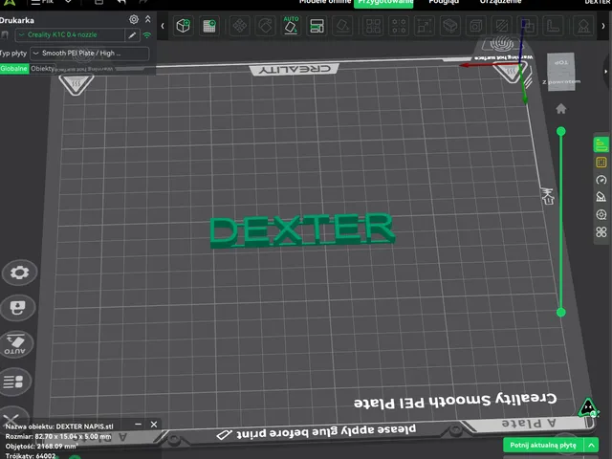The height and width of the screenshot is (459, 612).
Task: Select the Scale tool in toolbar
Action: pos(425,26)
